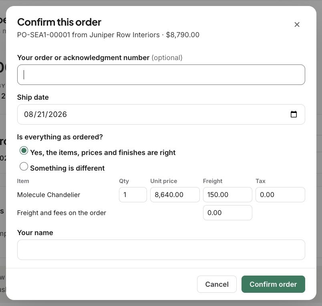Select 'Yes, the items, prices and finishes are right'
This screenshot has width=322, height=306.
pos(24,151)
